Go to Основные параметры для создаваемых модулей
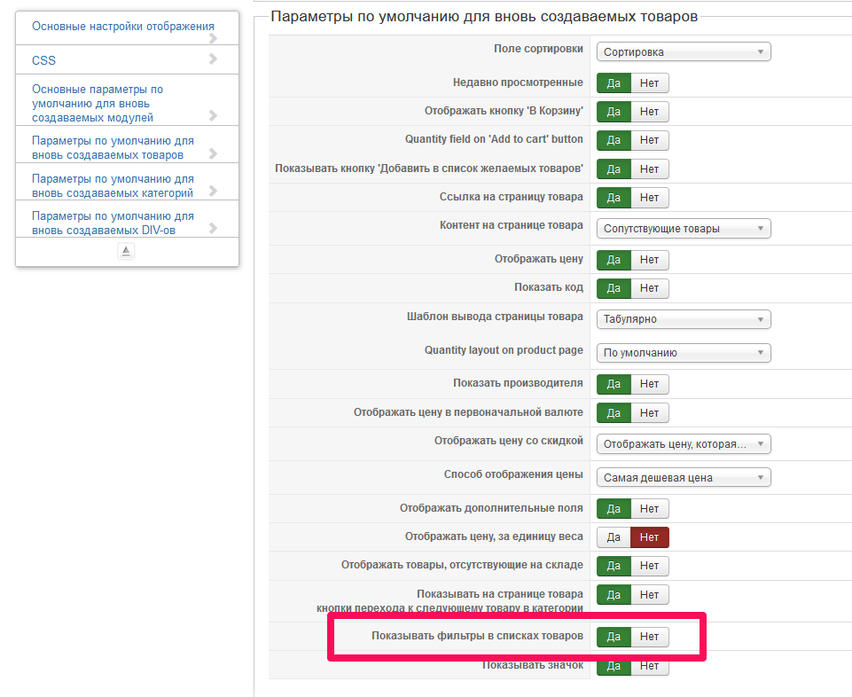Image resolution: width=852 pixels, height=697 pixels. click(98, 103)
